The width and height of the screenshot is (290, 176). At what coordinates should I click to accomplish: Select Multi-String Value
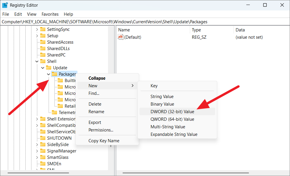177,127
